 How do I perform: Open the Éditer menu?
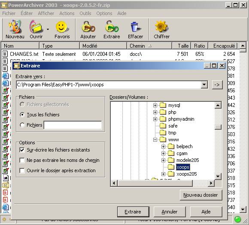pos(27,13)
